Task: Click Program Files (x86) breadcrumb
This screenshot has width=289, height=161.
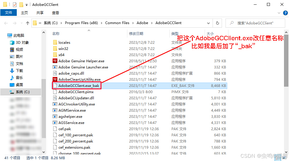Action: coord(81,23)
